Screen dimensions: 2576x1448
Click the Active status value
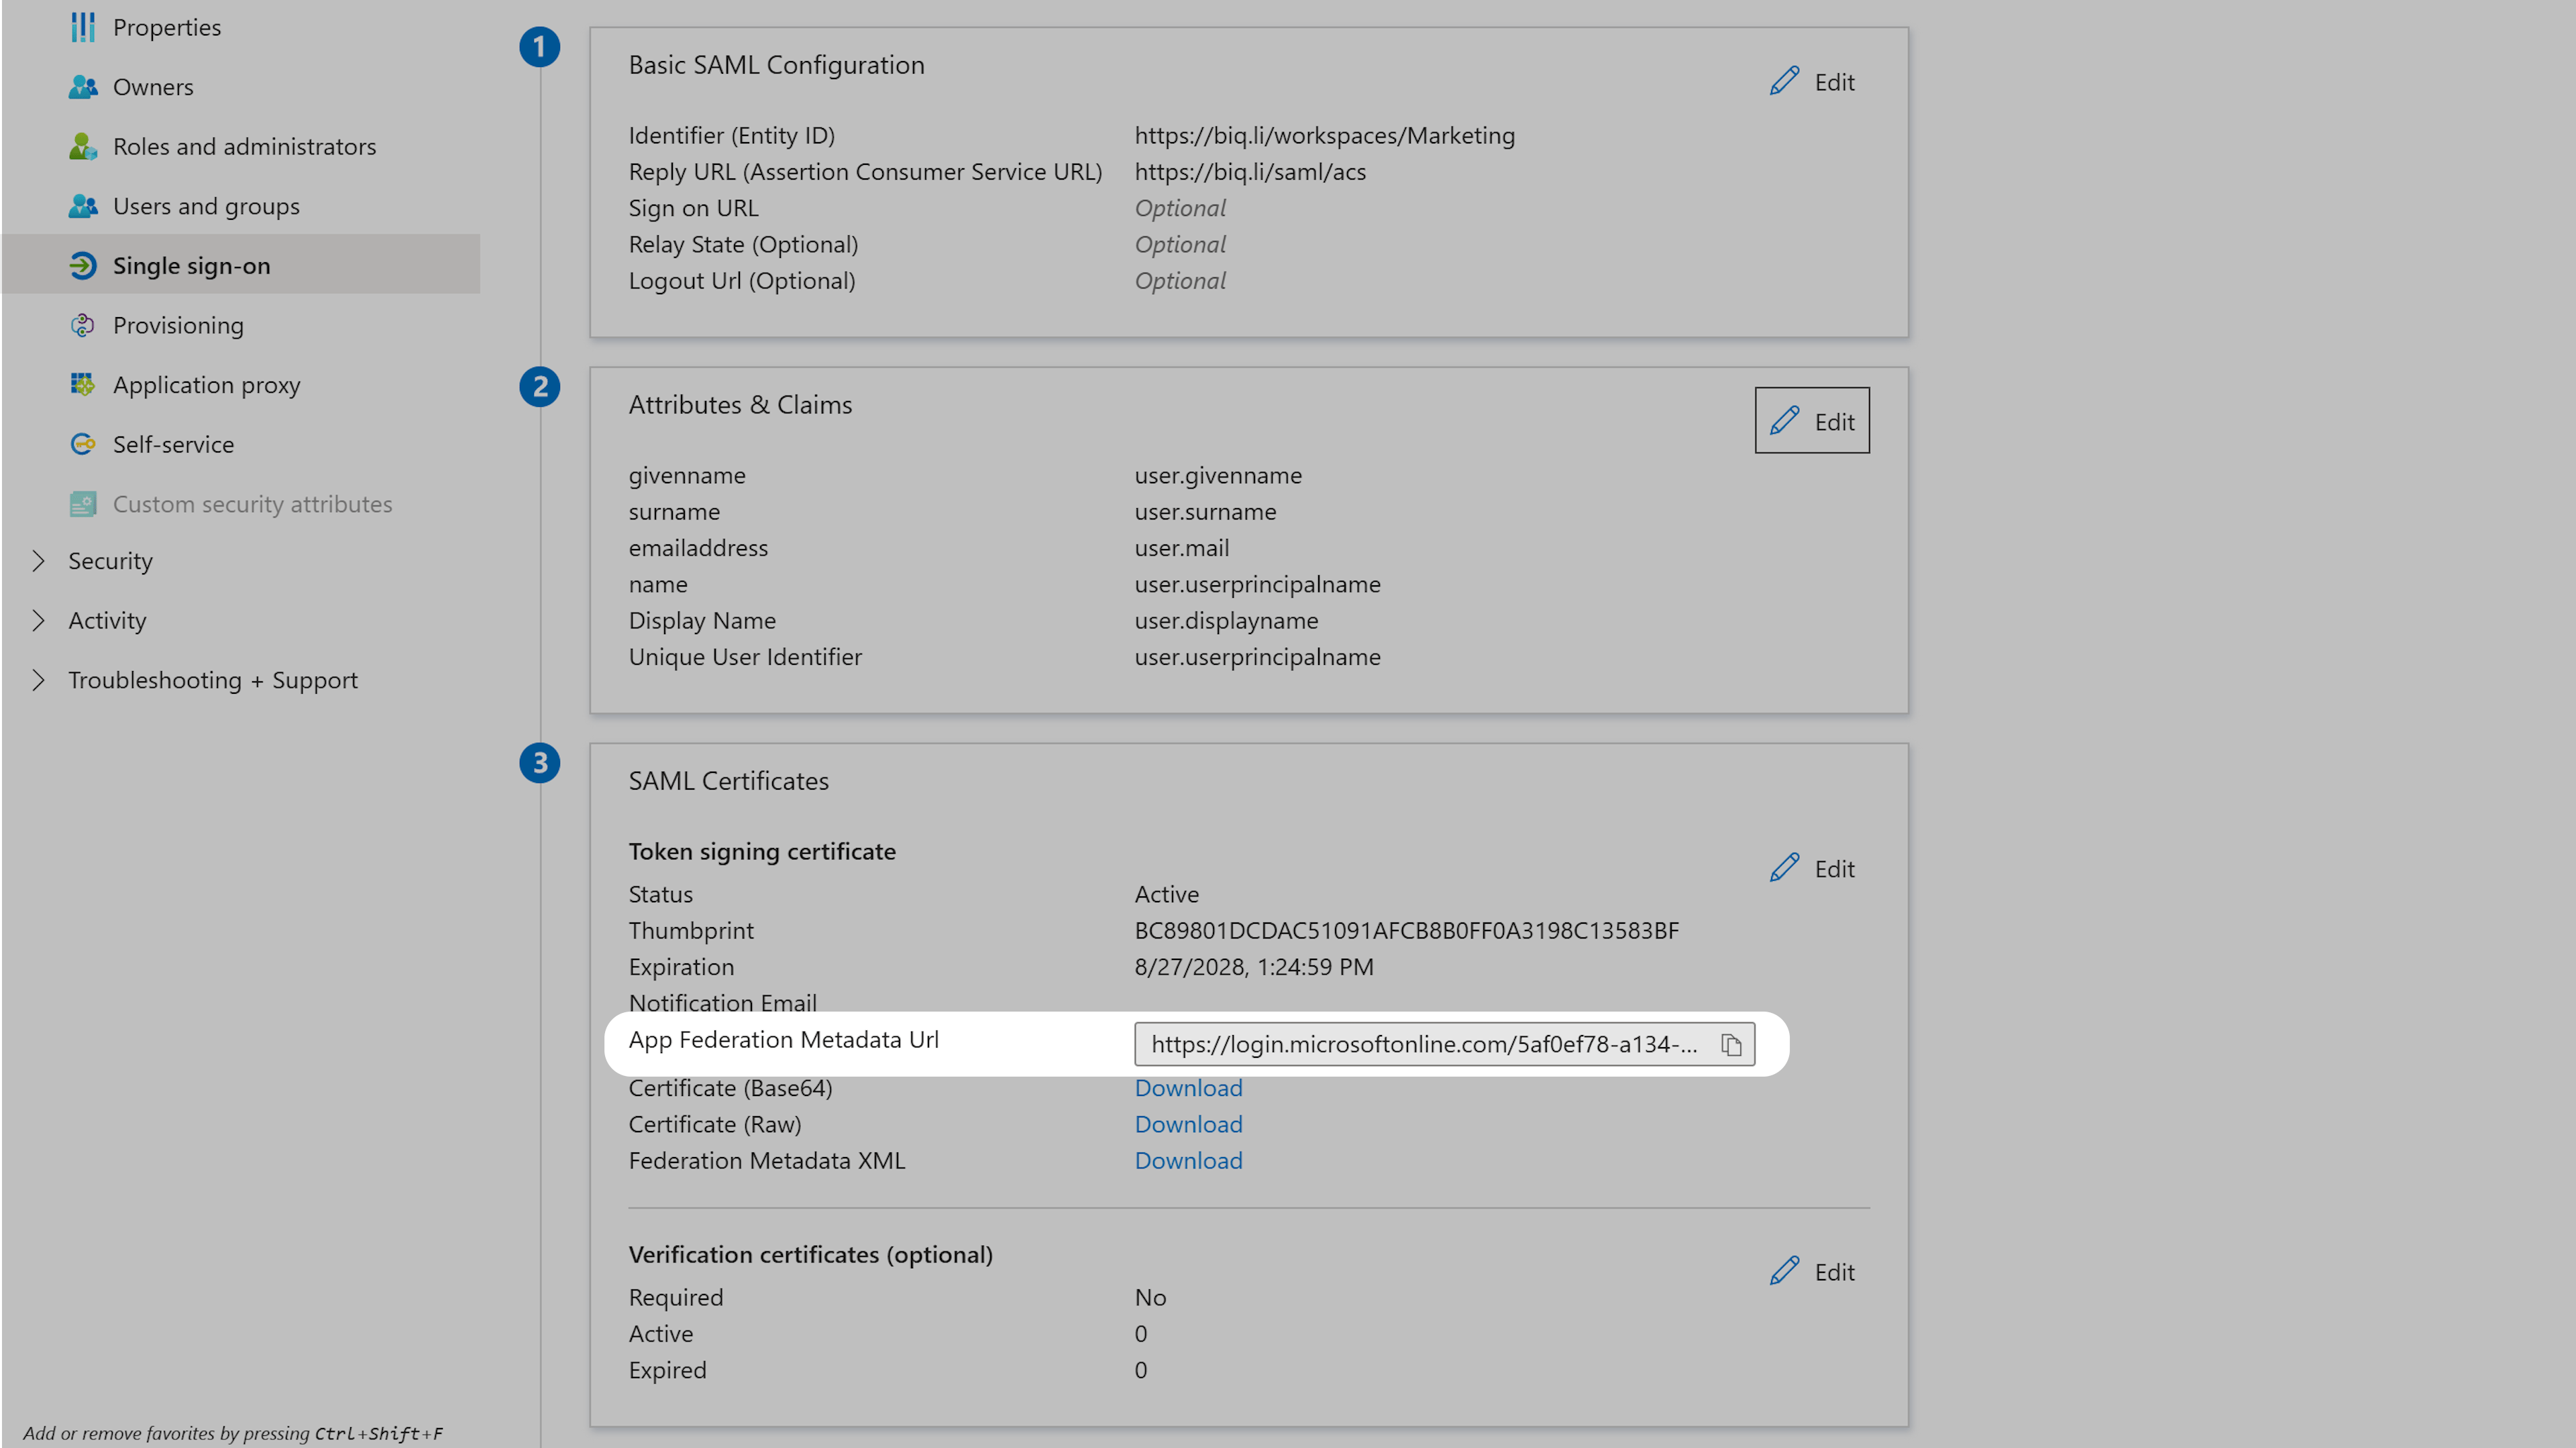point(1166,894)
